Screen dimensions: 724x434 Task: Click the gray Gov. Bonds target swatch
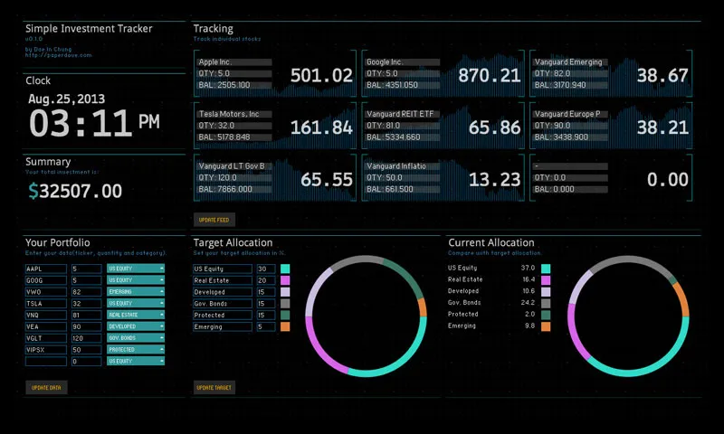(285, 303)
